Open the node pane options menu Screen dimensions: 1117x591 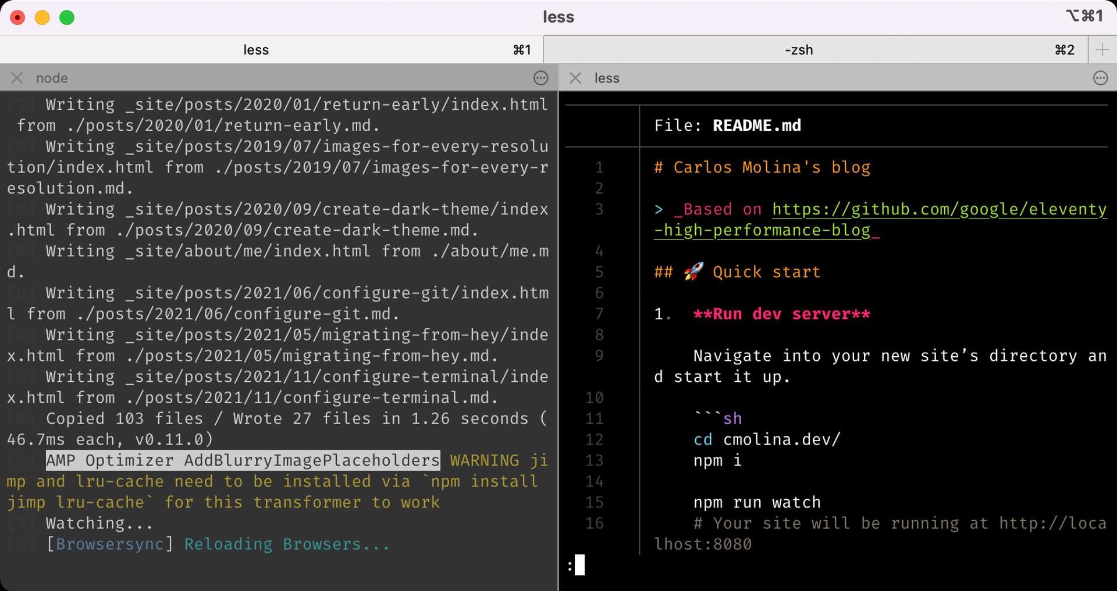tap(540, 78)
